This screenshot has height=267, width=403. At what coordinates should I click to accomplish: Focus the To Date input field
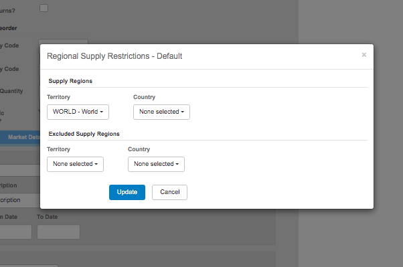tap(58, 232)
